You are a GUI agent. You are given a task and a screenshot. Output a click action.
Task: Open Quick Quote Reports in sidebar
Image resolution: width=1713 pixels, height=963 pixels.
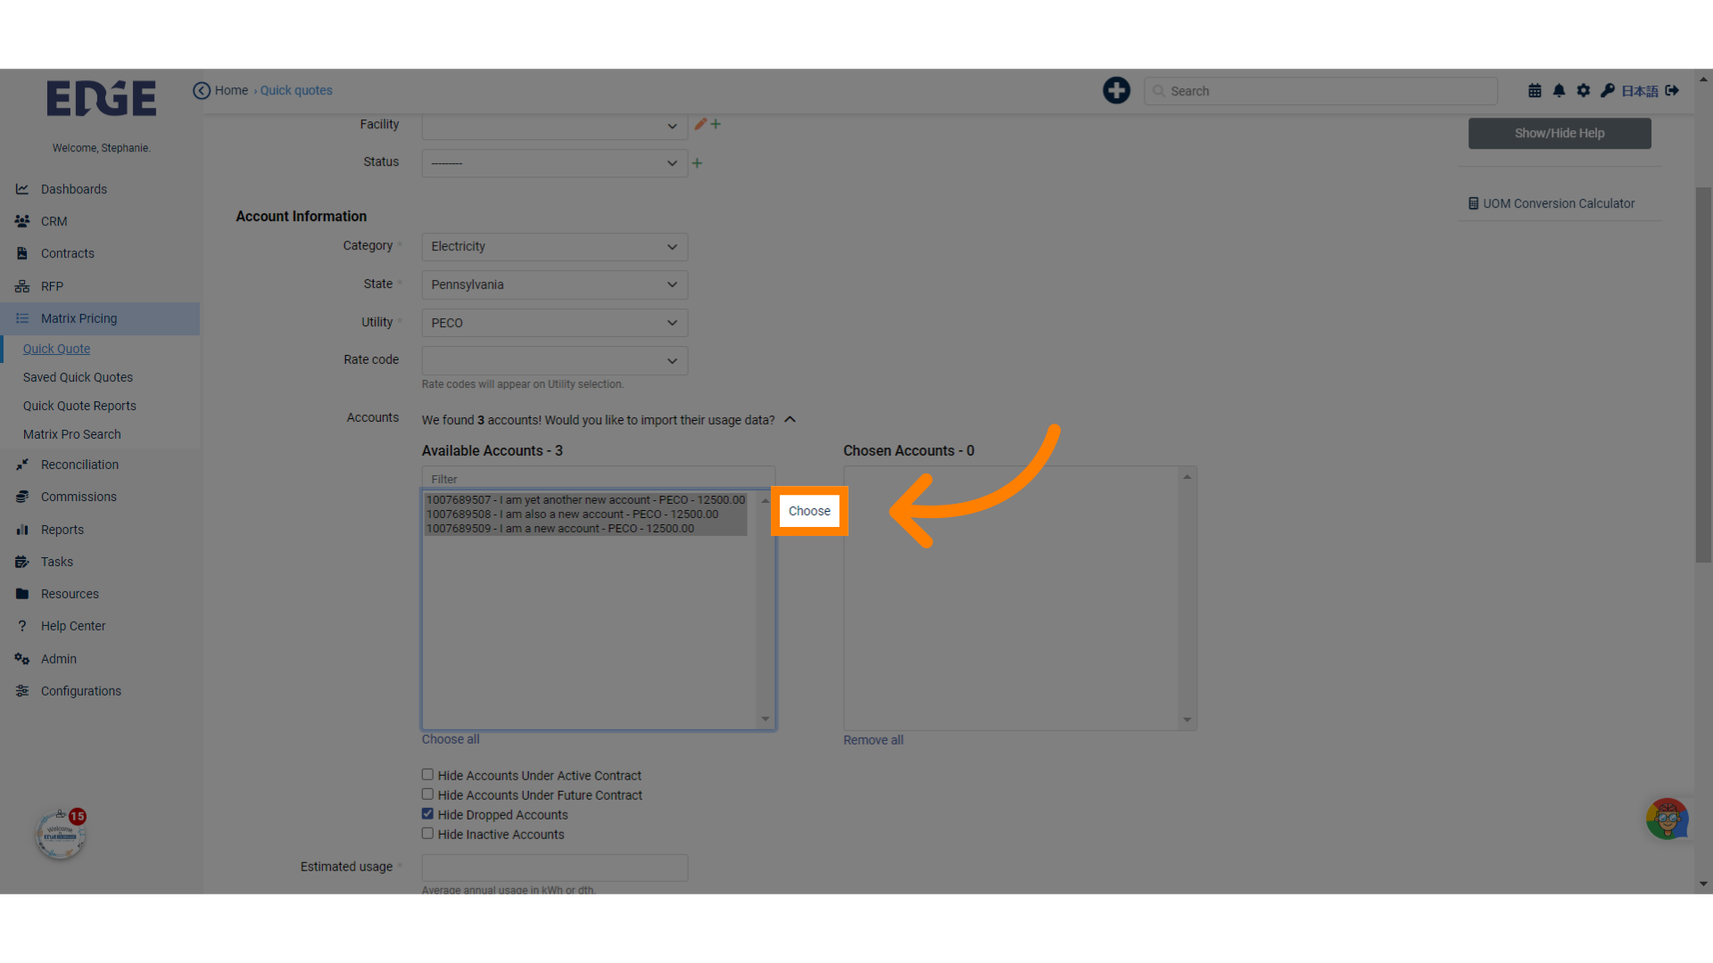pos(79,406)
